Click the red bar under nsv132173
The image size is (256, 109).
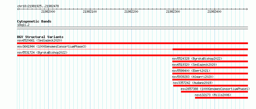tap(221, 98)
